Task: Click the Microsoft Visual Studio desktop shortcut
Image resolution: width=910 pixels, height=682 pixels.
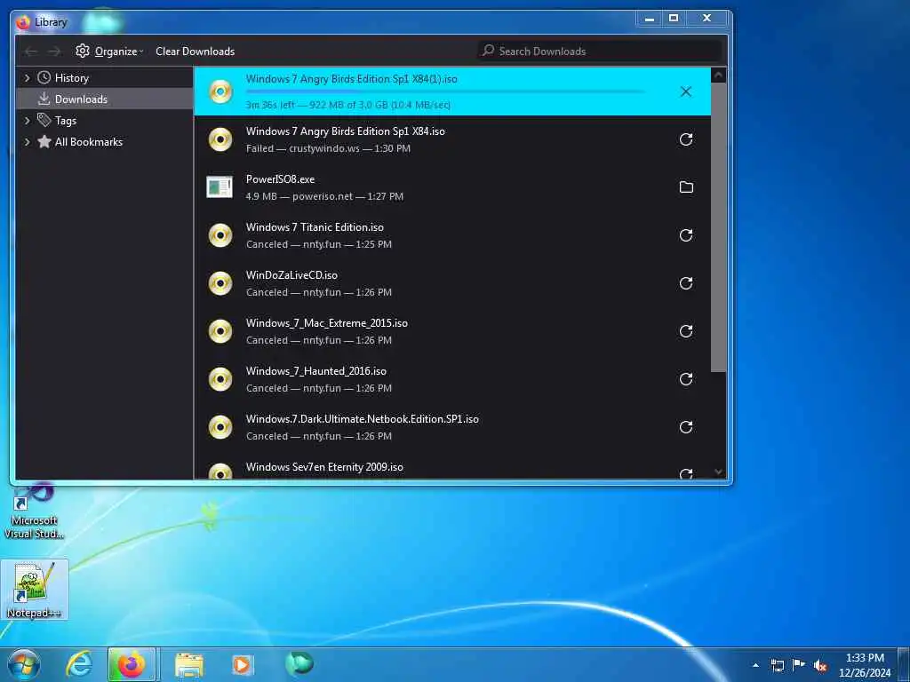Action: tap(35, 511)
